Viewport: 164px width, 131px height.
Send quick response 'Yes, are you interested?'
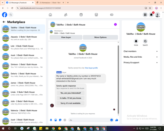[71, 93]
